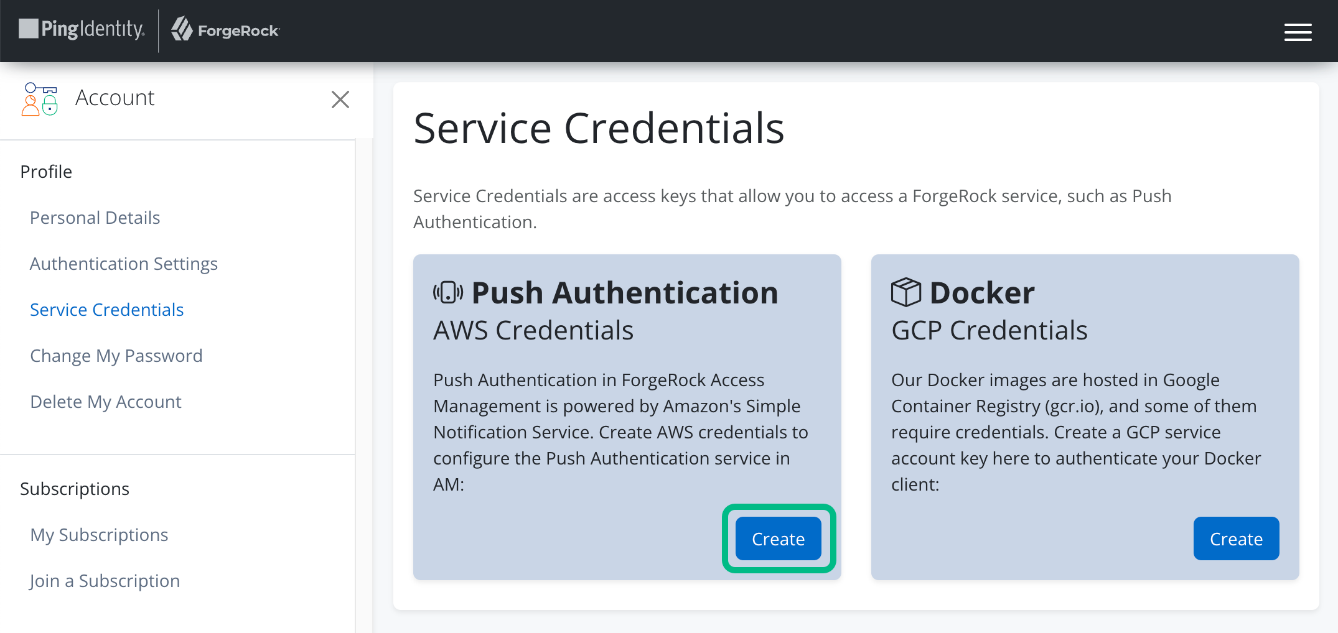1338x633 pixels.
Task: Click the Docker box icon
Action: point(905,292)
